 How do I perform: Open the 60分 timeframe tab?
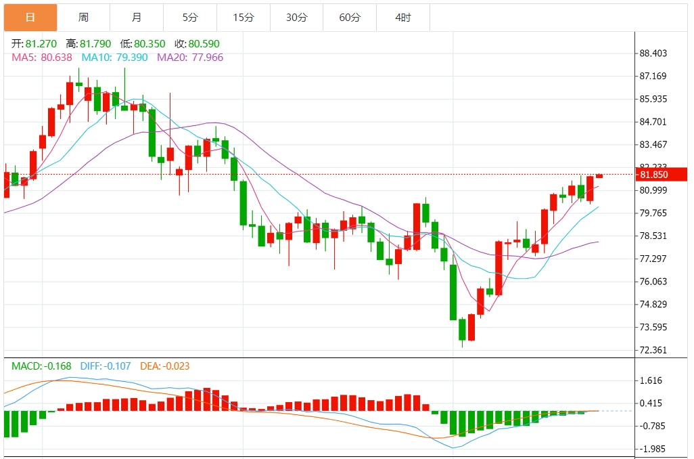[x=350, y=18]
